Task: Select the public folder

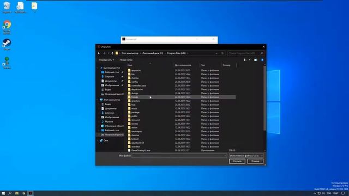Action: point(134,116)
